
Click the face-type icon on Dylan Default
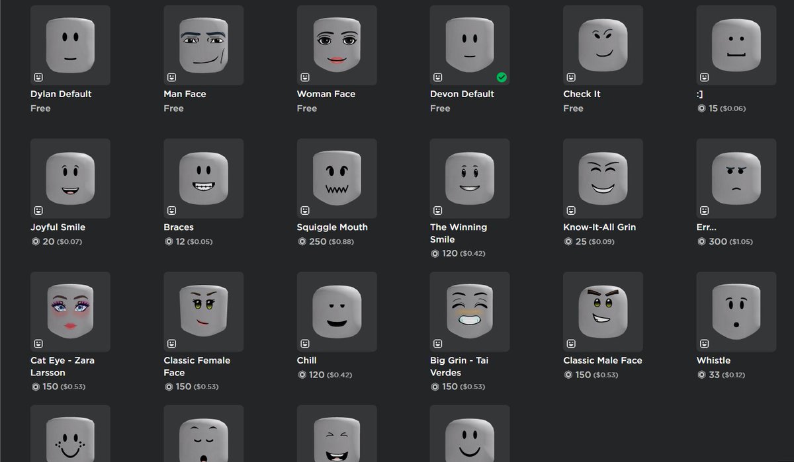38,77
